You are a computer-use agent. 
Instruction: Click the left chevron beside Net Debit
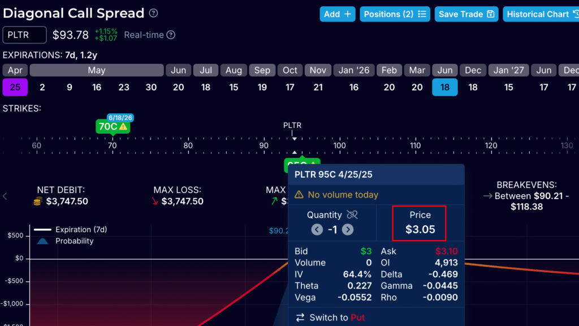(5, 196)
